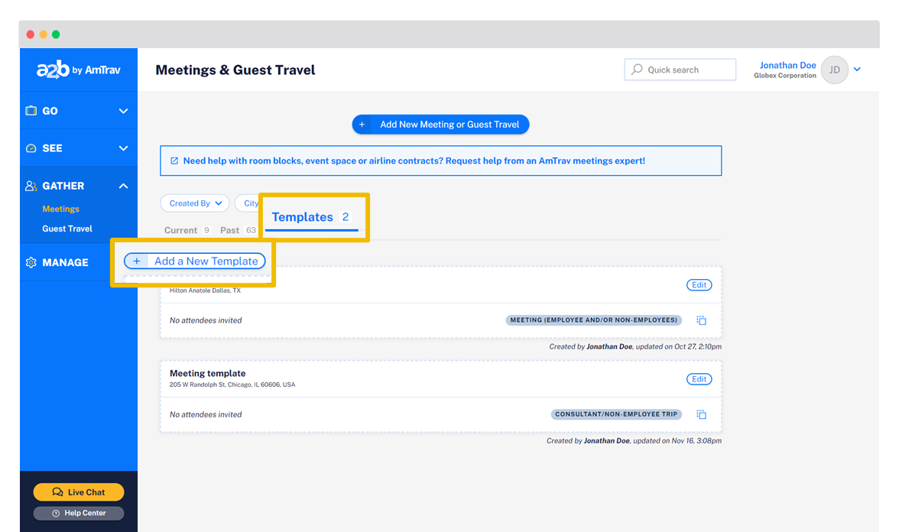Viewport: 899px width, 532px height.
Task: Open the Created By filter dropdown
Action: (194, 203)
